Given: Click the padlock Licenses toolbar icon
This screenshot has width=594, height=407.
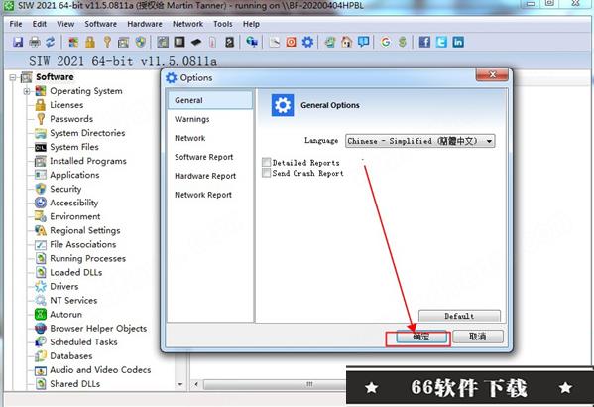Looking at the screenshot, I should pos(90,42).
